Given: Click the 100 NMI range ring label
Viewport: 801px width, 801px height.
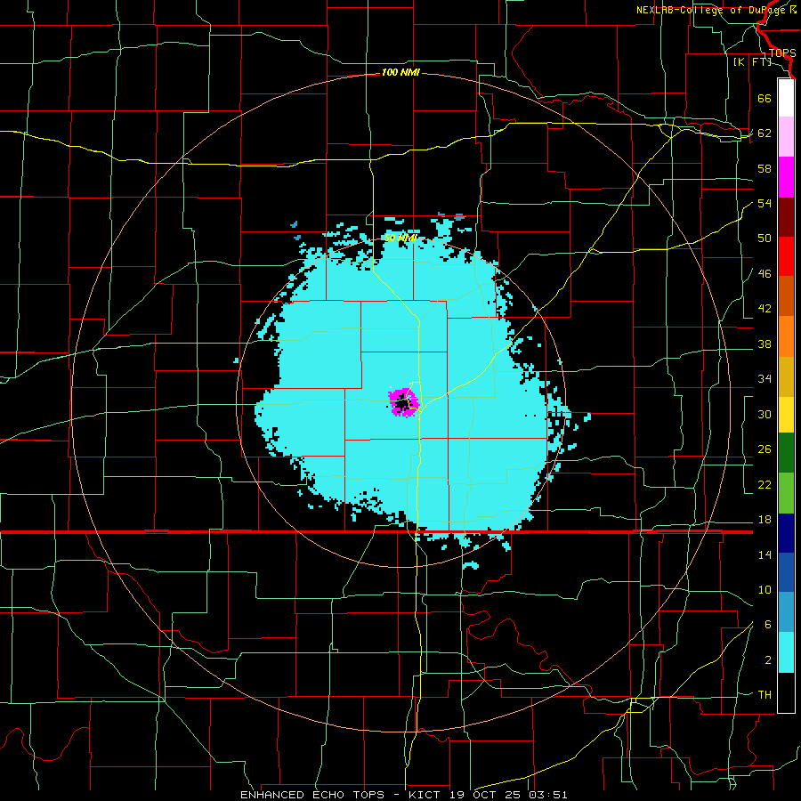Looking at the screenshot, I should coord(400,73).
